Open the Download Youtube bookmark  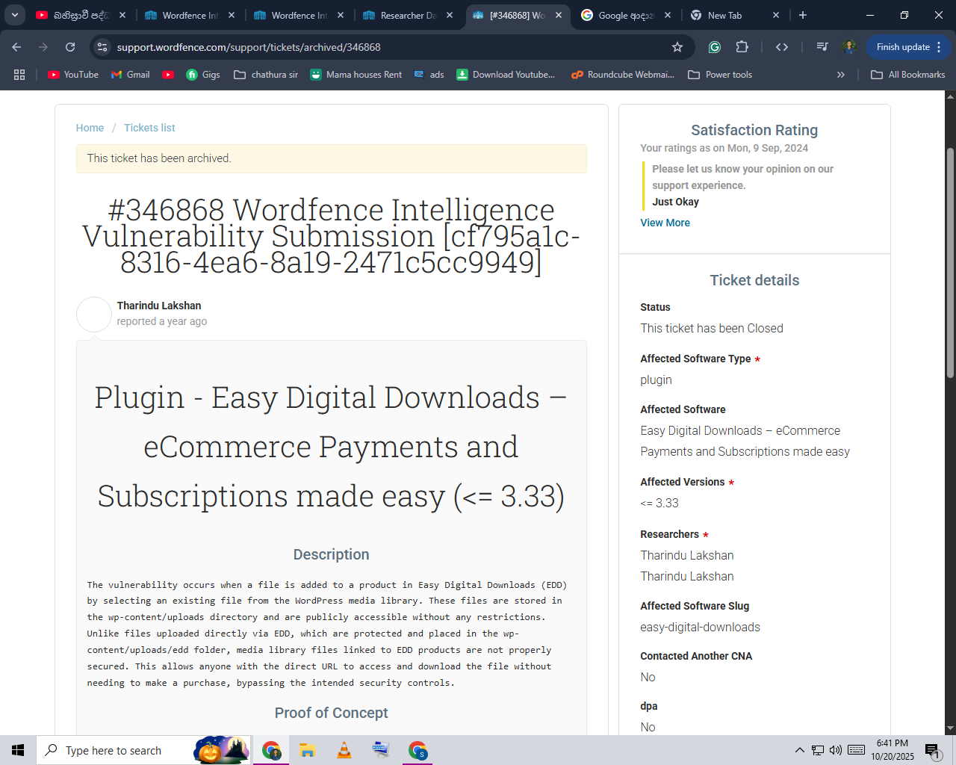click(506, 75)
